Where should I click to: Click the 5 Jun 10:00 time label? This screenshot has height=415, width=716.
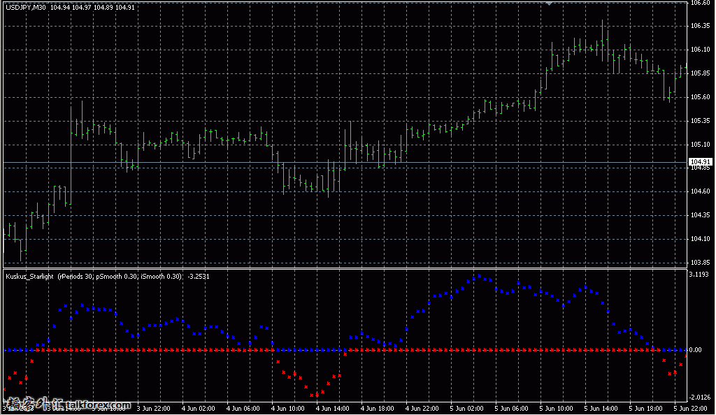coord(556,409)
